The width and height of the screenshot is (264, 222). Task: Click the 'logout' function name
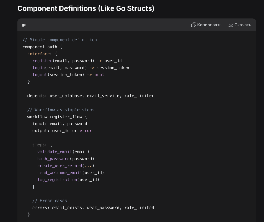[40, 75]
